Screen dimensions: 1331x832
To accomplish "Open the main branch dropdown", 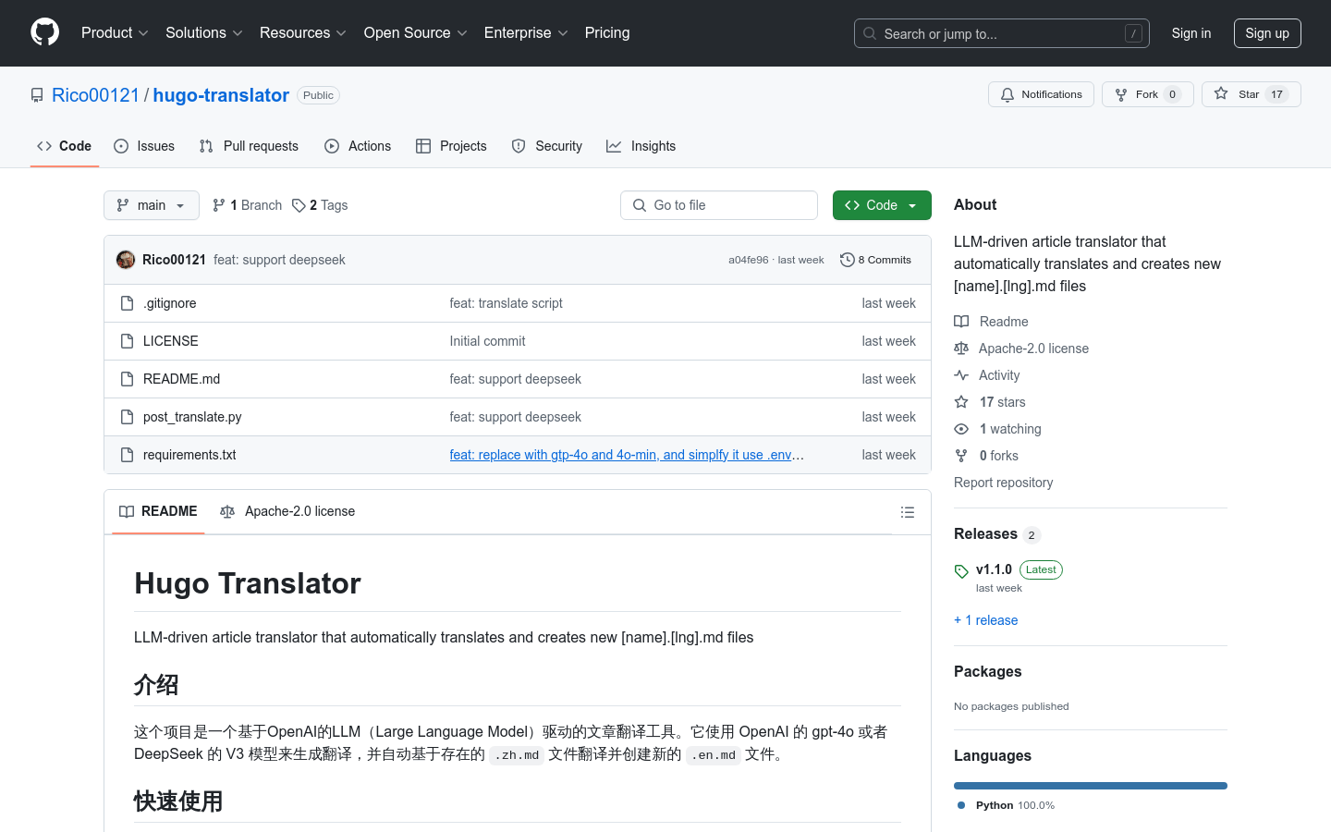I will tap(152, 205).
